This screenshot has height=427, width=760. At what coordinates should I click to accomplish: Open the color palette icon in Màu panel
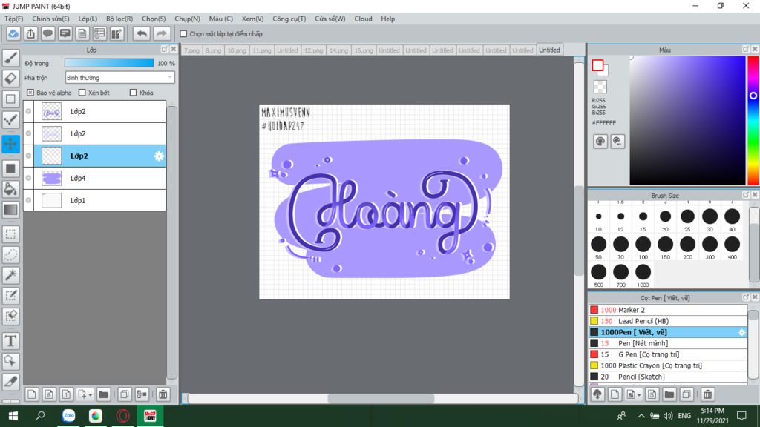(x=600, y=142)
